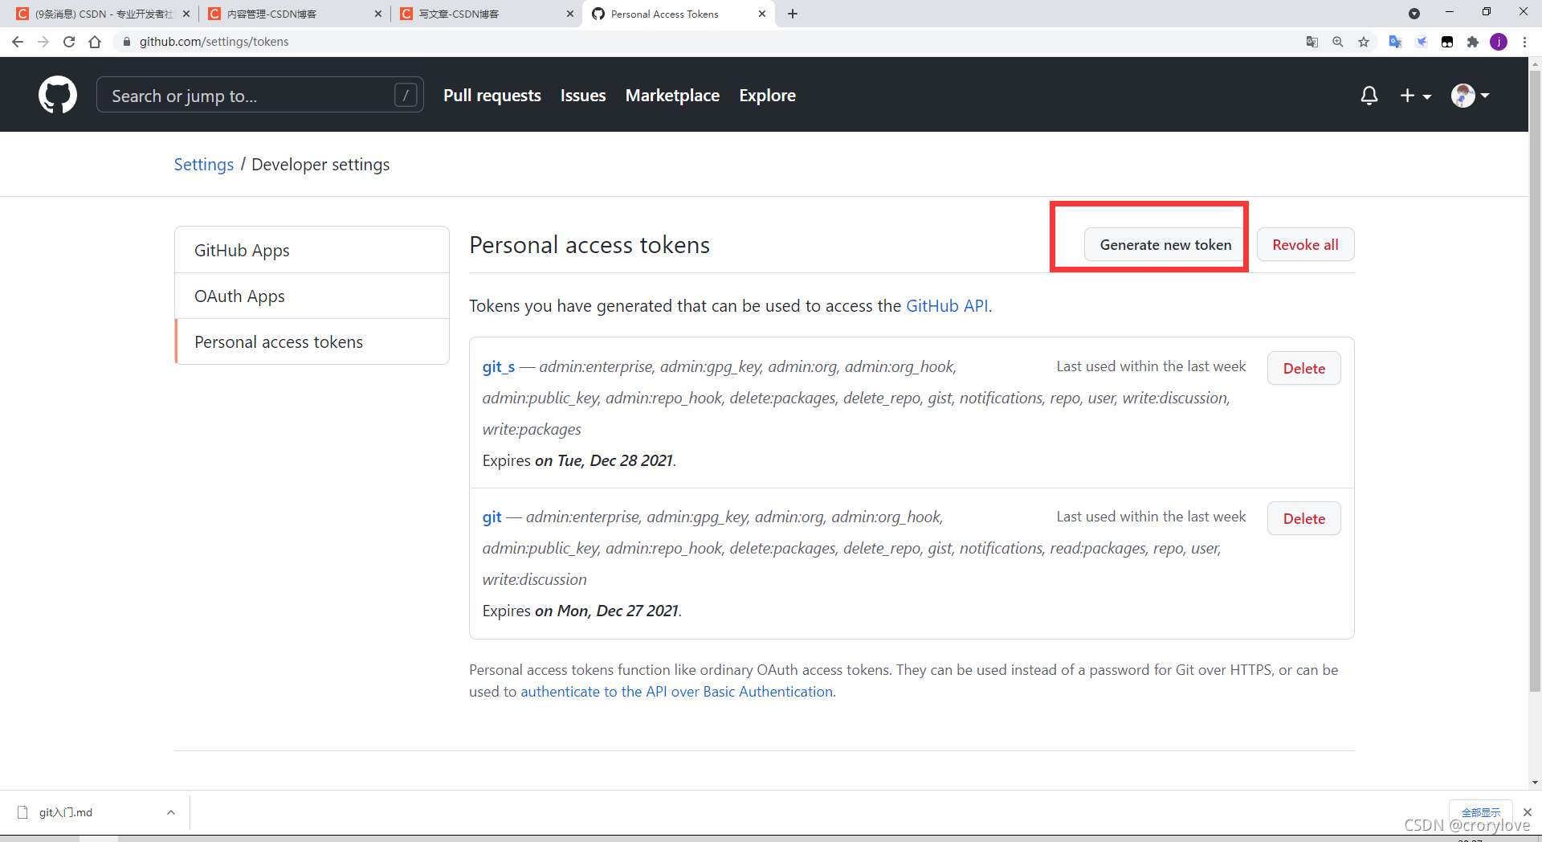The height and width of the screenshot is (842, 1542).
Task: Click the page vertical scrollbar
Action: (1535, 382)
